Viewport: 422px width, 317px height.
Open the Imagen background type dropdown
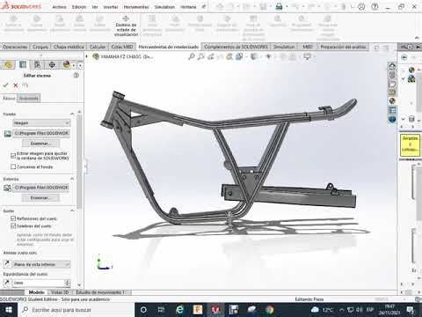click(x=41, y=122)
